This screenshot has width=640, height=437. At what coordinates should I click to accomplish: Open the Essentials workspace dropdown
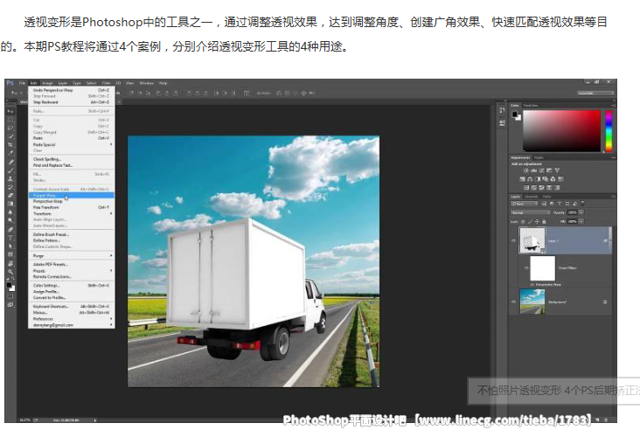pyautogui.click(x=595, y=93)
